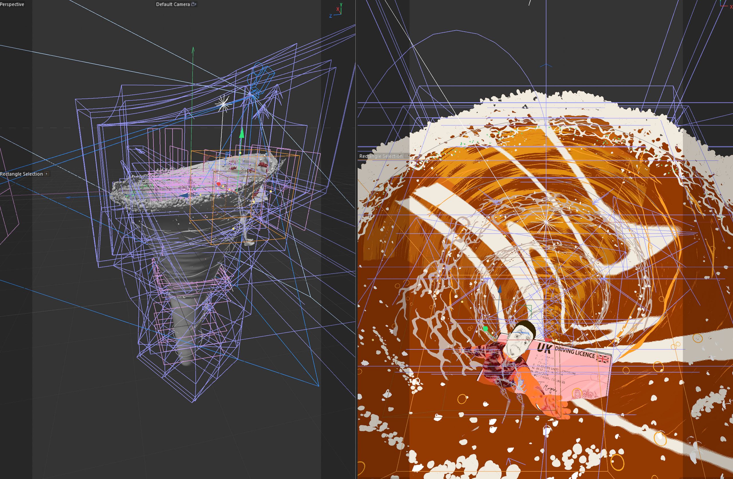Click the Default Camera label
This screenshot has width=733, height=479.
tap(172, 4)
